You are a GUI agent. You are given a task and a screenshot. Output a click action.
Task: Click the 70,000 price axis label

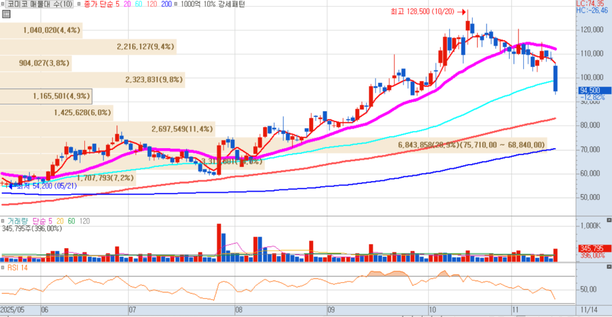coord(589,150)
